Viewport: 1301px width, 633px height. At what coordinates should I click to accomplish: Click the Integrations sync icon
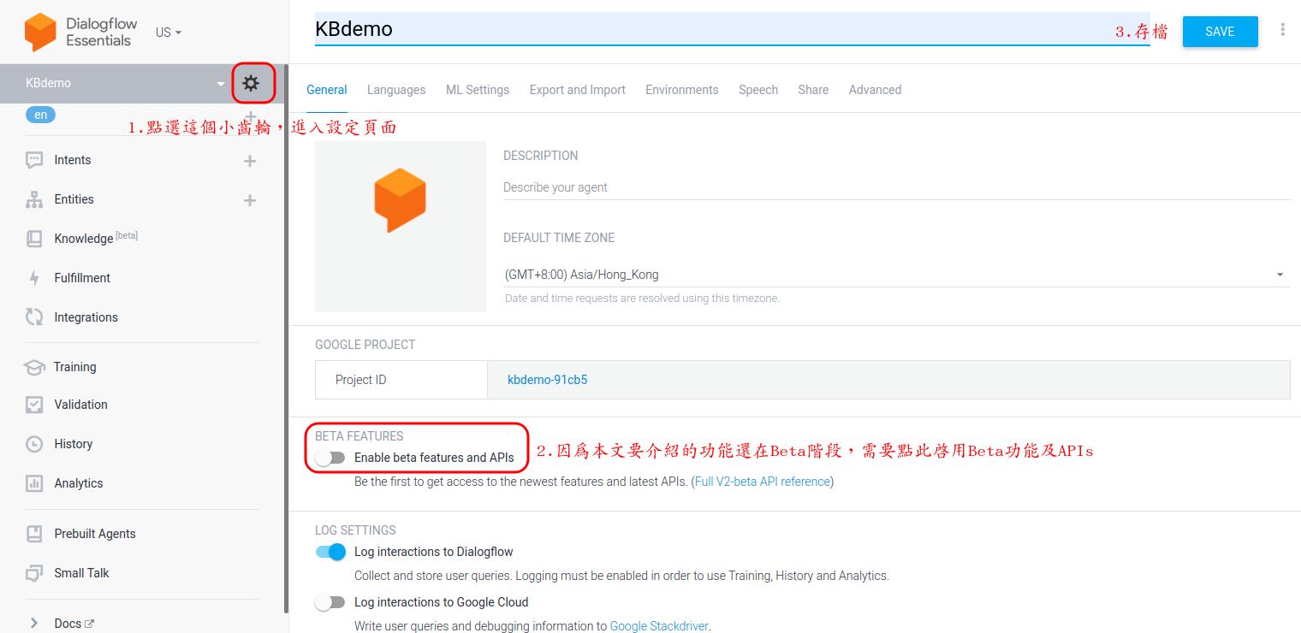(x=34, y=317)
